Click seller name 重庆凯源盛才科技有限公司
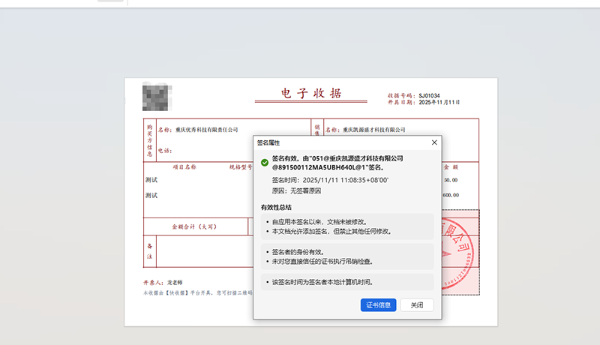This screenshot has height=345, width=600. coord(375,130)
